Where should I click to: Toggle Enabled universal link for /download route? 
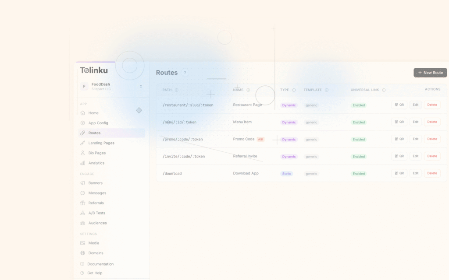point(359,173)
